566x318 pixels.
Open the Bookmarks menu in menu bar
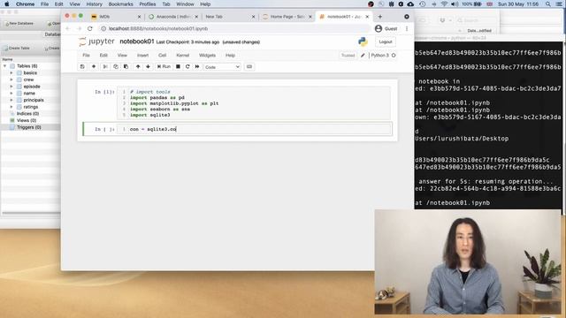[x=120, y=4]
